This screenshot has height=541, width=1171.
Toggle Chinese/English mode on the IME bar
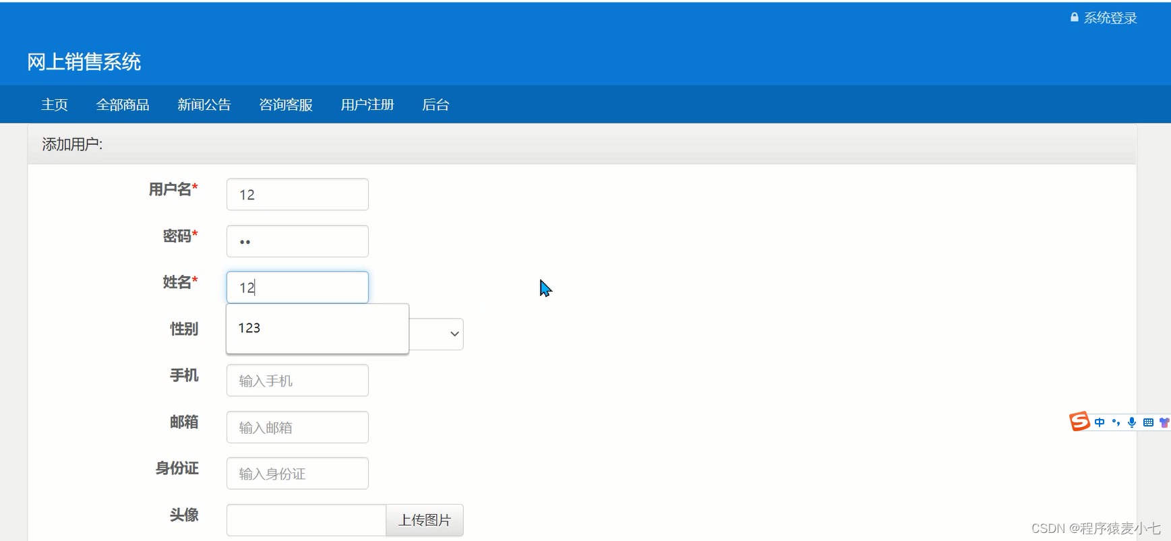(1100, 422)
